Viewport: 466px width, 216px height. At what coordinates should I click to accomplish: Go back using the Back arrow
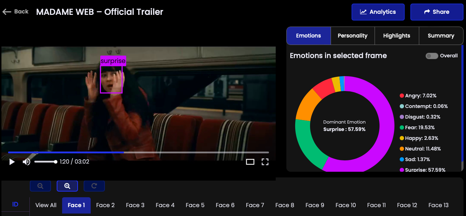pyautogui.click(x=15, y=12)
